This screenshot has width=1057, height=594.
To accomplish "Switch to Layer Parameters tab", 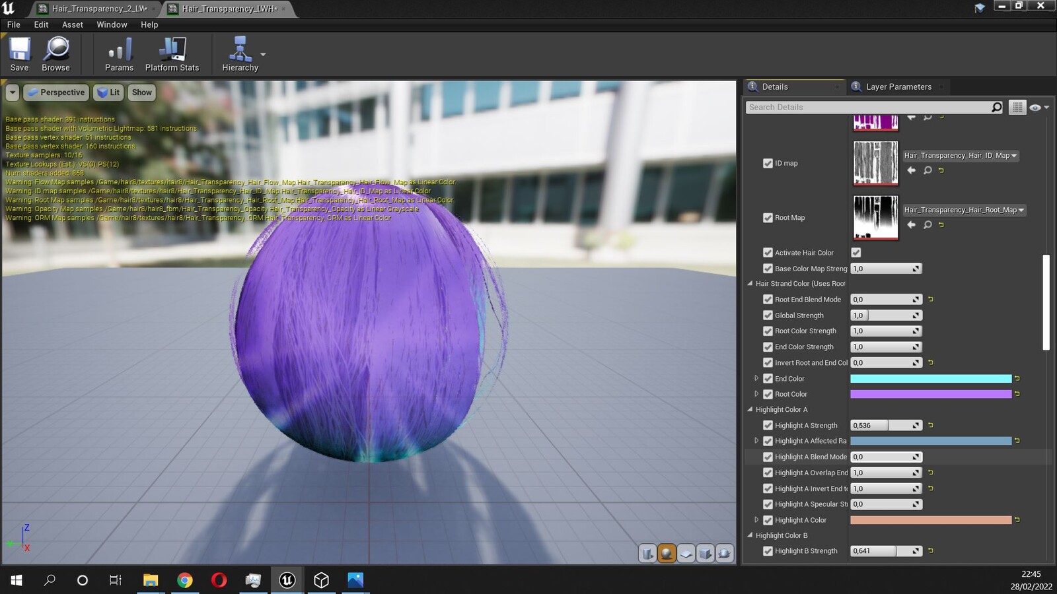I will pyautogui.click(x=898, y=86).
